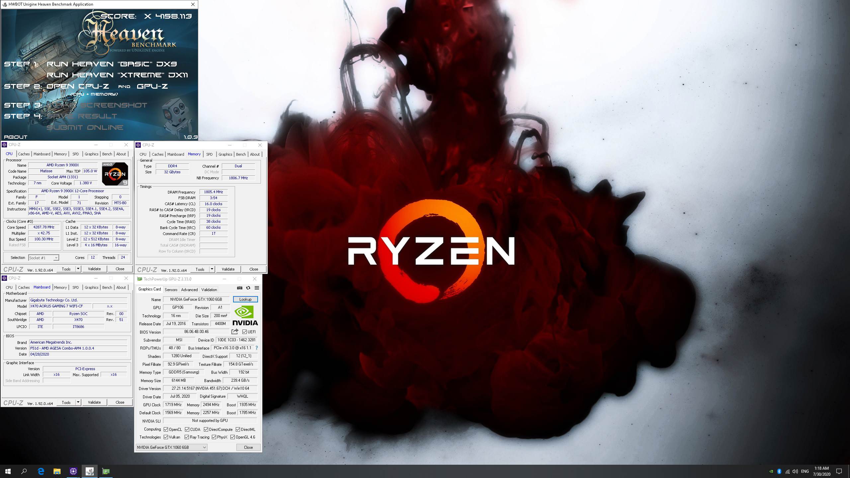Open the GPU-Z hamburger menu

[x=257, y=288]
